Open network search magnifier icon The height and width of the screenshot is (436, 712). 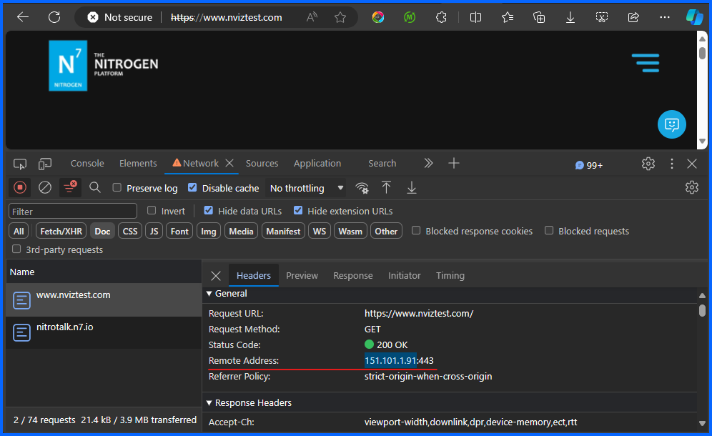coord(95,187)
